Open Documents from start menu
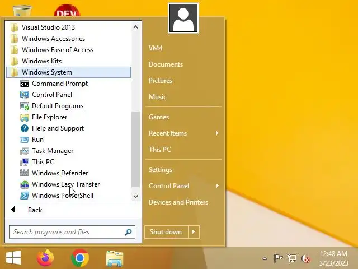 tap(166, 64)
